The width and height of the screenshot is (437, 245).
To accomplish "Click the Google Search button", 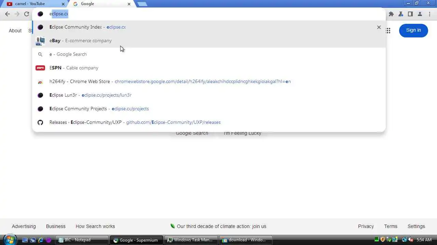I will pos(192,133).
